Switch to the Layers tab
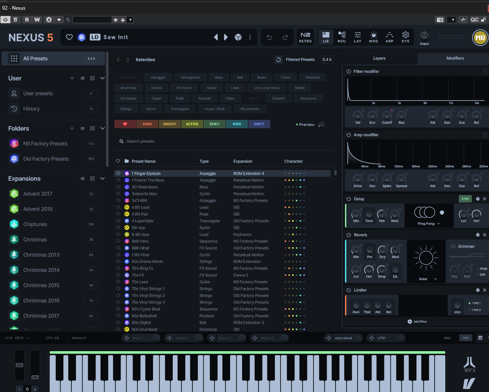The height and width of the screenshot is (392, 489). [379, 59]
